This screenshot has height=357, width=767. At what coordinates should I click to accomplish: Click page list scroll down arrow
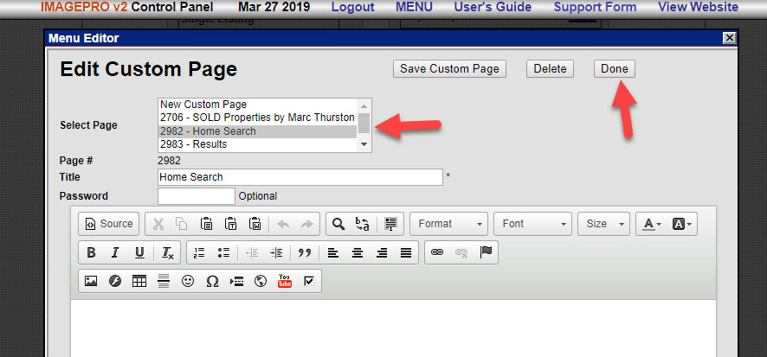point(364,144)
